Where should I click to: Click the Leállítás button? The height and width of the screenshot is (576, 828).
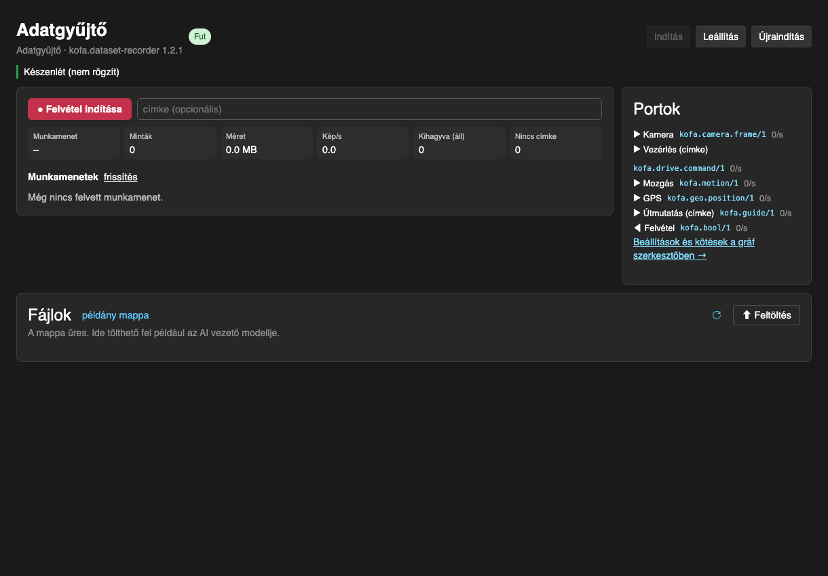pyautogui.click(x=721, y=37)
